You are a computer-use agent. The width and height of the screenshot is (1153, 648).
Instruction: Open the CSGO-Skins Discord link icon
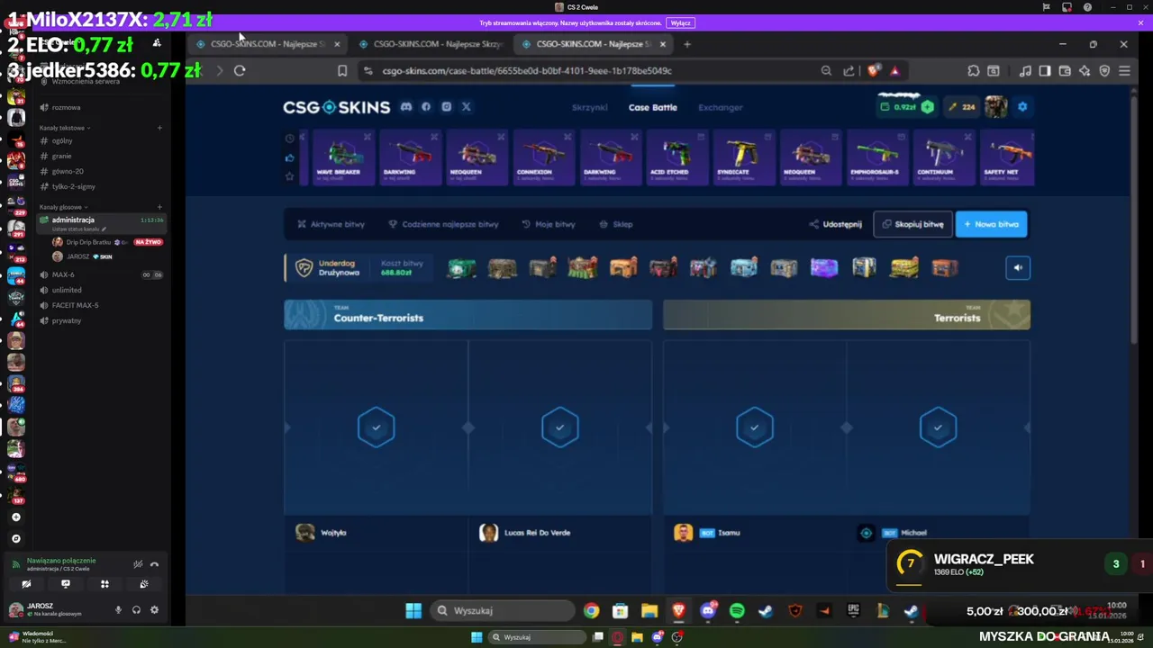coord(406,106)
